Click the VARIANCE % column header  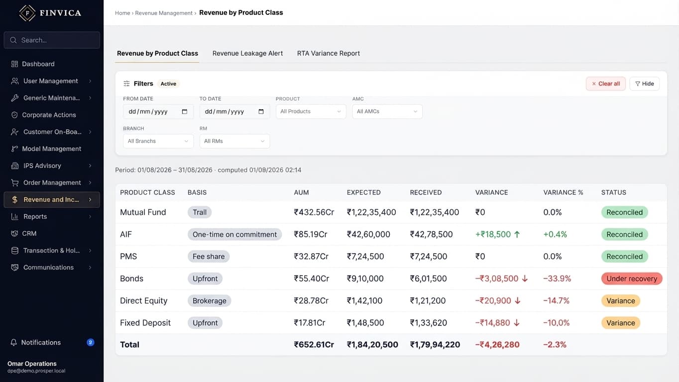point(563,192)
